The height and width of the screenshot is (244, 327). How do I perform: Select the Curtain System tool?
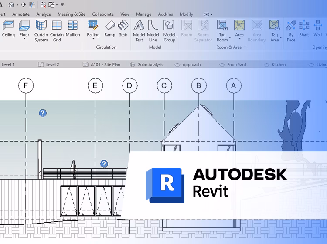point(41,30)
